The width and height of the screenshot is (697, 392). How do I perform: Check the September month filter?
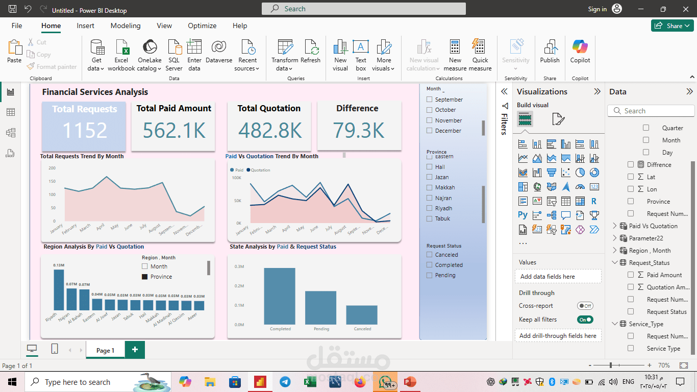(x=430, y=100)
